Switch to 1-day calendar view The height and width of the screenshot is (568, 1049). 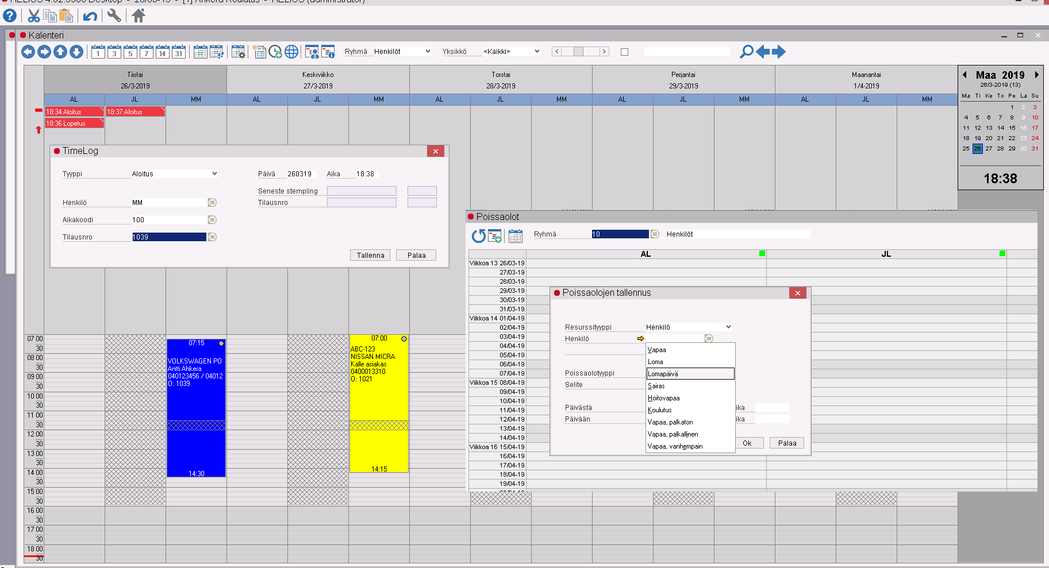click(x=98, y=52)
